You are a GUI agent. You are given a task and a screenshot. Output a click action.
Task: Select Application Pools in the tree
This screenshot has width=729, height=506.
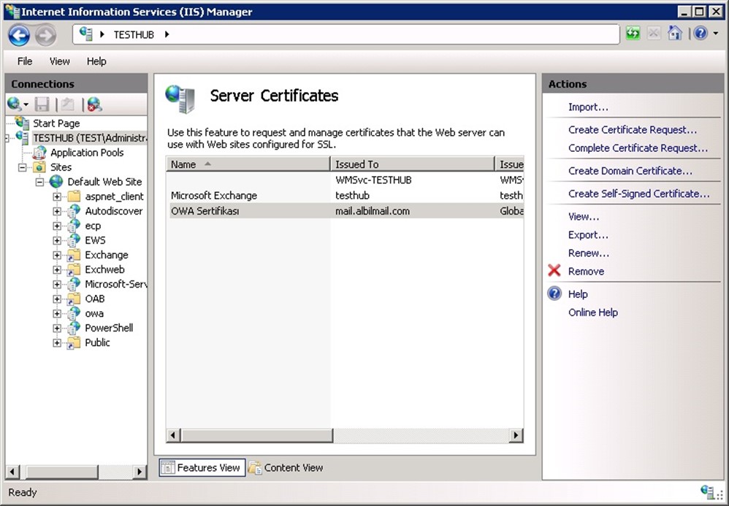click(86, 153)
